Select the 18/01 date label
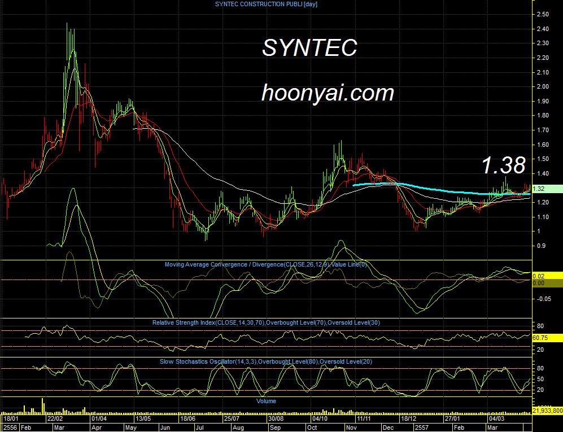Screen dimensions: 563x432 [11, 418]
